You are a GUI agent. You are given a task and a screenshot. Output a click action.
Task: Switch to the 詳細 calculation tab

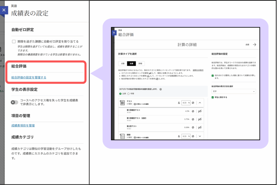(140, 64)
